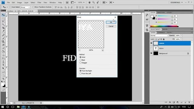Image resolution: width=194 pixels, height=109 pixels.
Task: Switch to the Swatches tab
Action: (x=161, y=13)
